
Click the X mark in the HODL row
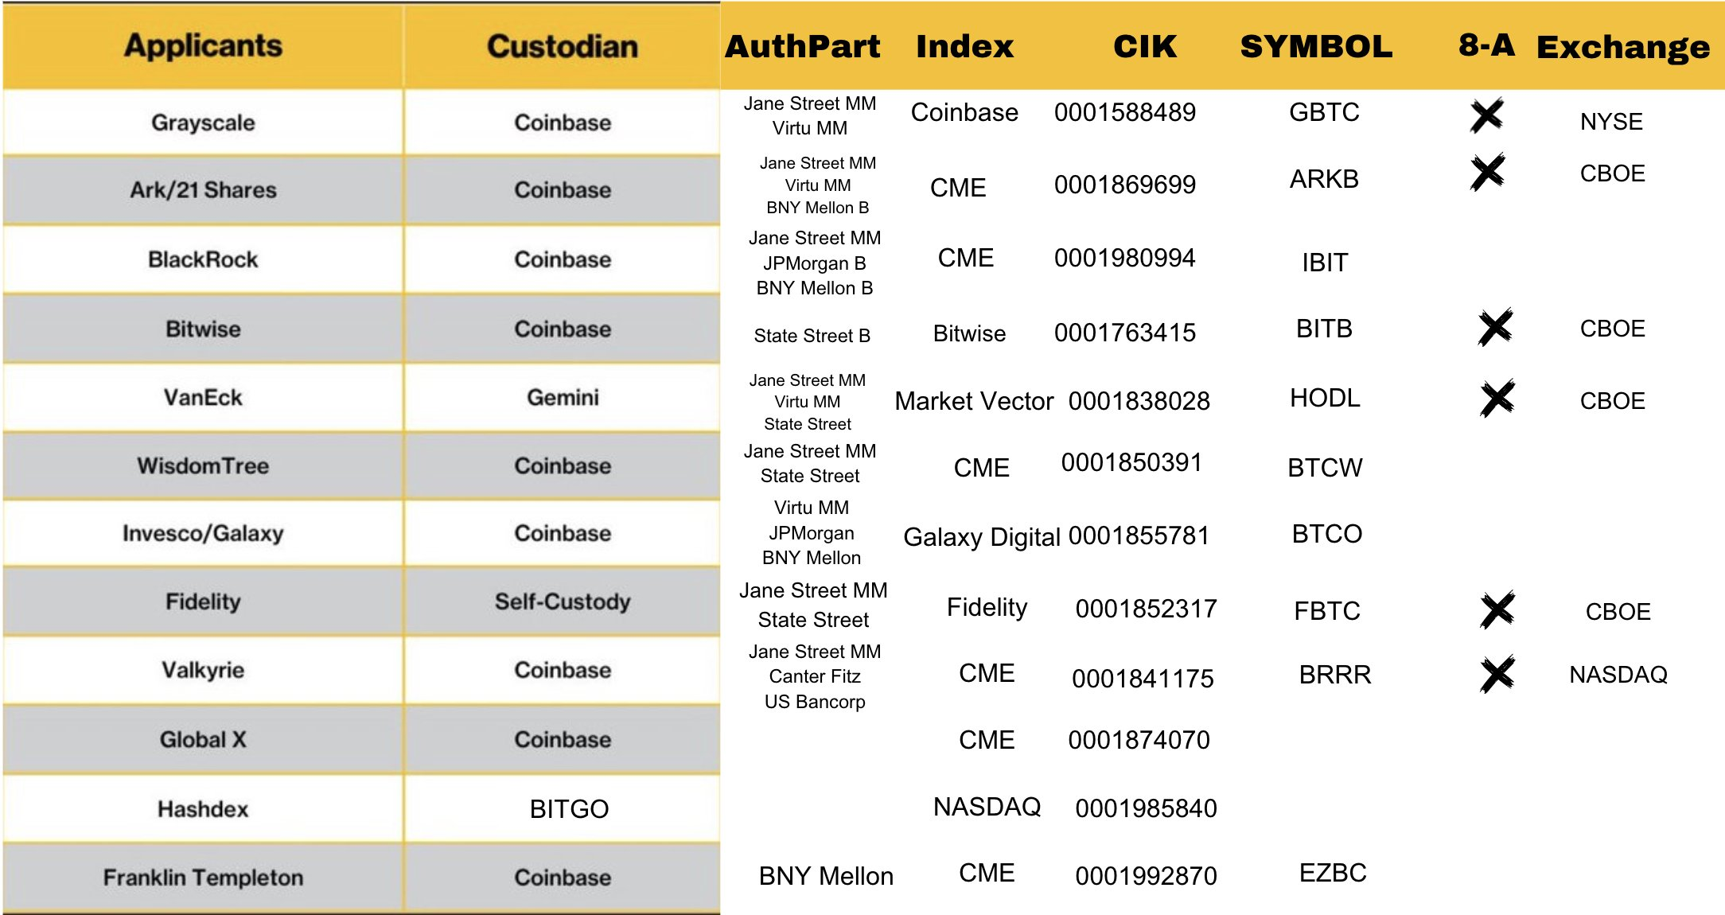(x=1497, y=398)
